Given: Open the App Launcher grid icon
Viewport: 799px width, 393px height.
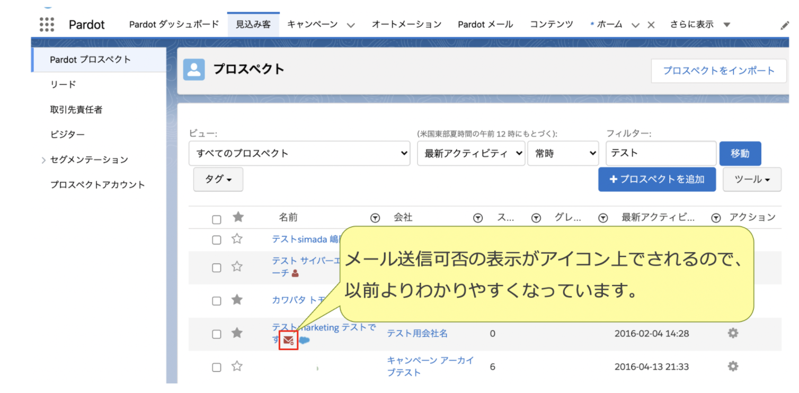Looking at the screenshot, I should tap(47, 24).
